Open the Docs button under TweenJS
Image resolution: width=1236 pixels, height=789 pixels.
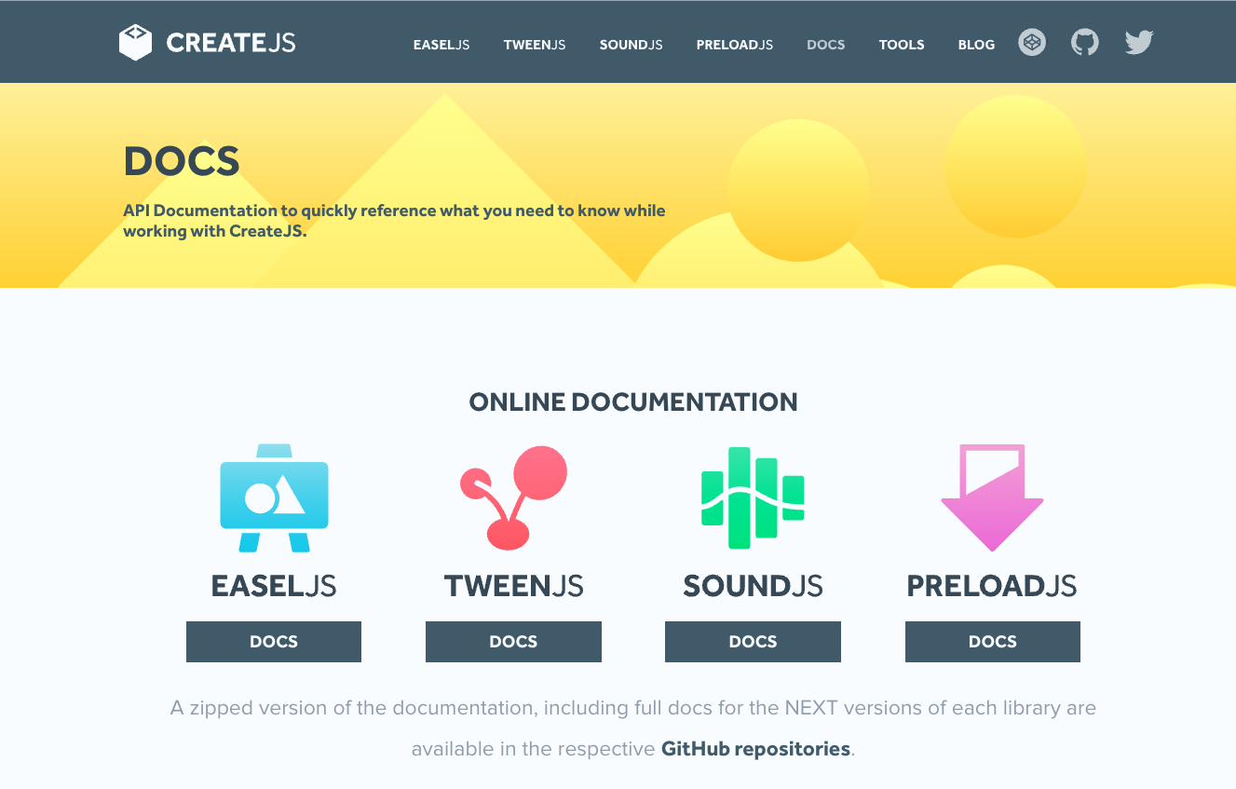pyautogui.click(x=513, y=642)
